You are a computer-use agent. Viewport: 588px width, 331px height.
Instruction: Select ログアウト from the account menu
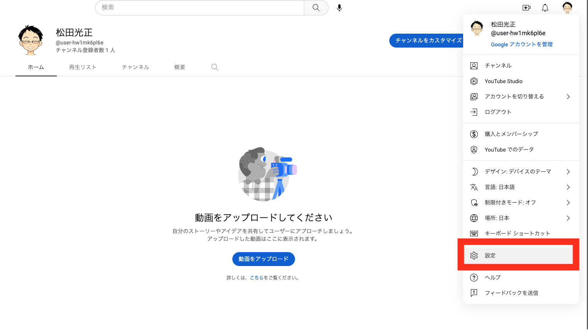click(x=498, y=112)
